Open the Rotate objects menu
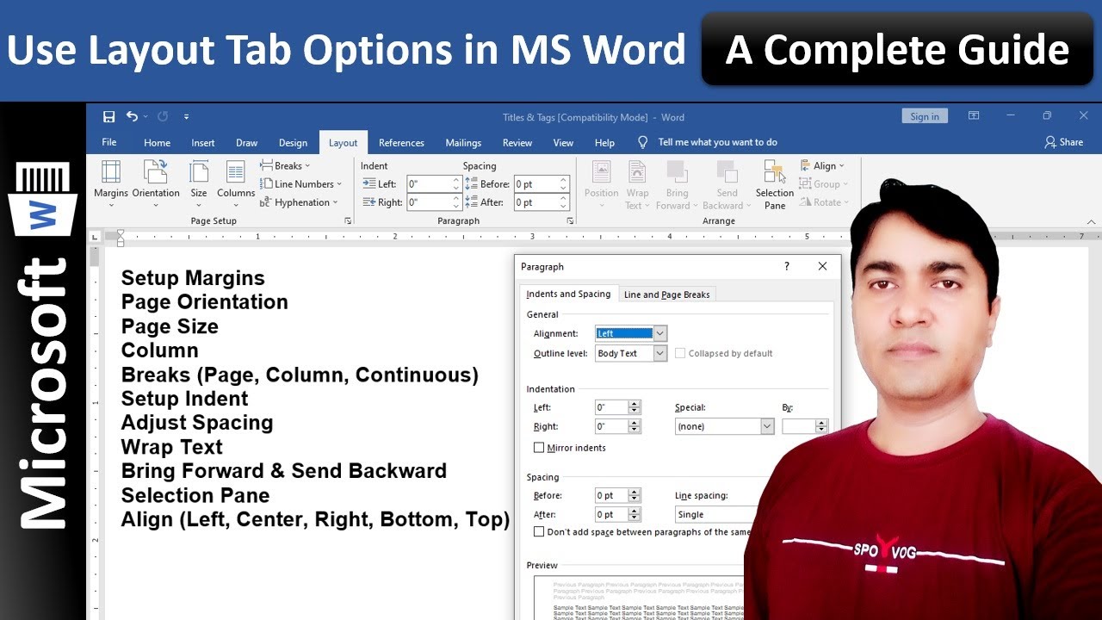The width and height of the screenshot is (1102, 620). tap(824, 202)
